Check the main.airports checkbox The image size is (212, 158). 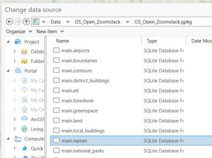[57, 50]
